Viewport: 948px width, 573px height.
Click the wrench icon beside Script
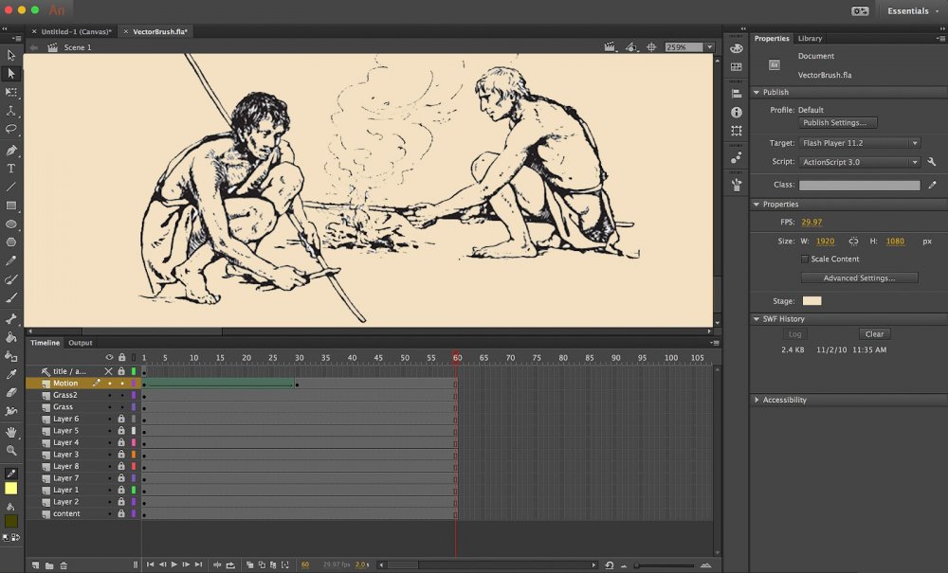931,162
